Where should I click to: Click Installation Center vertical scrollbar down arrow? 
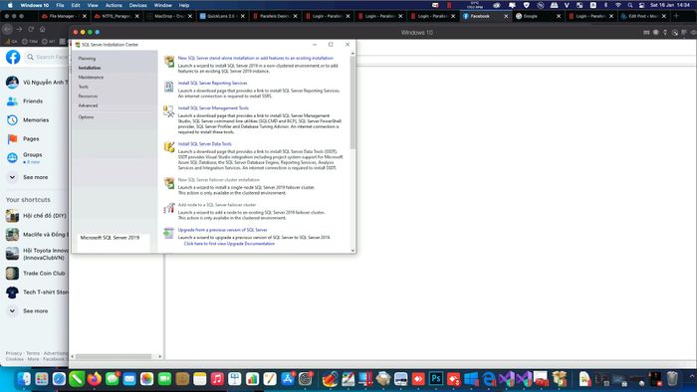pos(352,251)
